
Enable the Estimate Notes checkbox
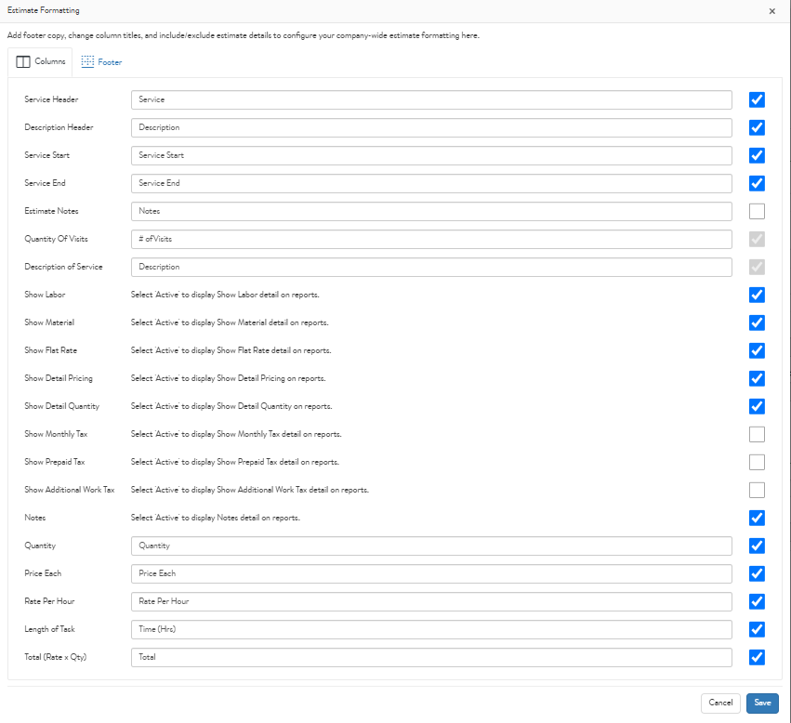click(757, 211)
